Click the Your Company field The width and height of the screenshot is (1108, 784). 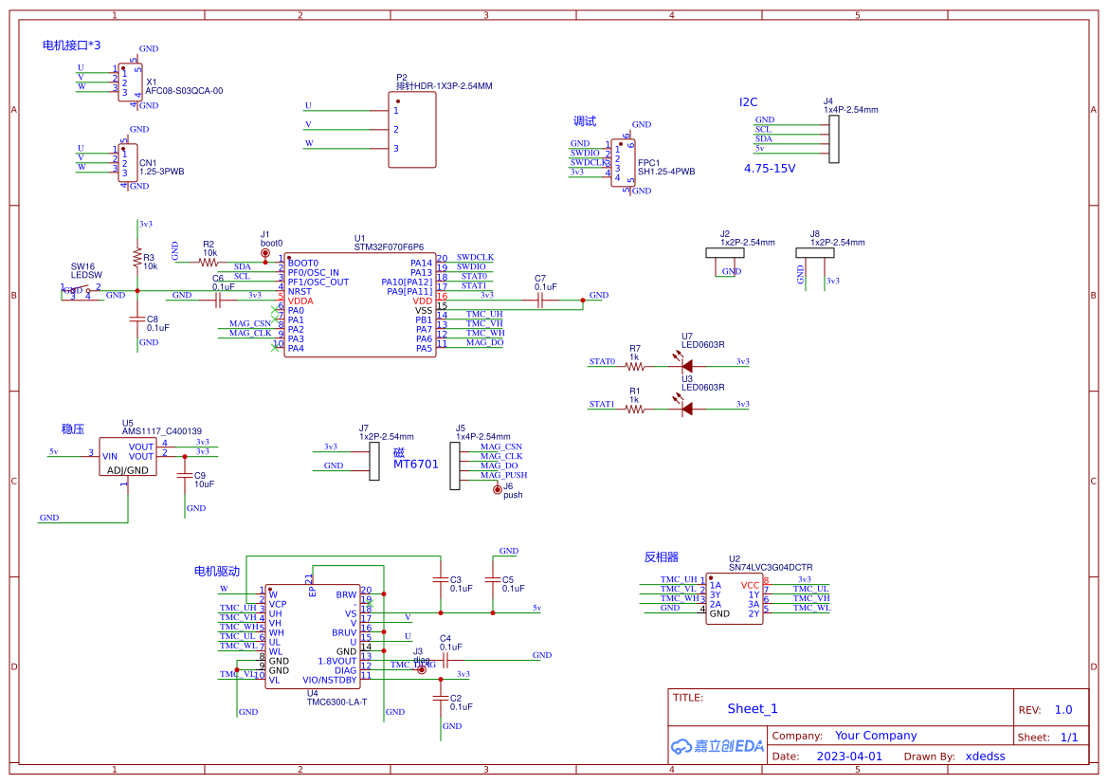875,736
